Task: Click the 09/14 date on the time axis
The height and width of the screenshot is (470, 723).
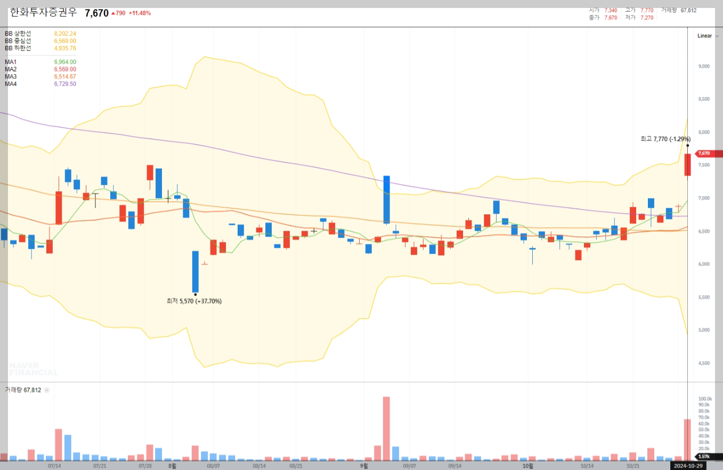Action: click(455, 466)
